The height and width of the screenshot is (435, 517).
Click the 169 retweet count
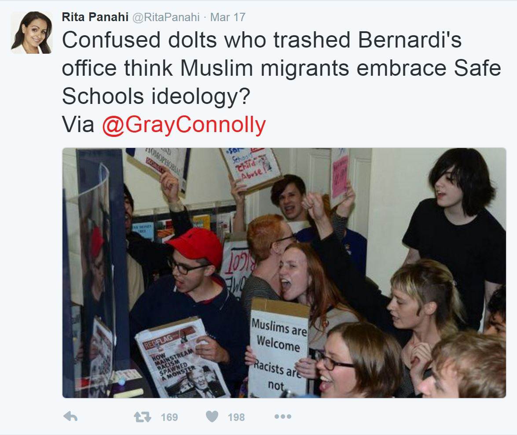tap(169, 417)
